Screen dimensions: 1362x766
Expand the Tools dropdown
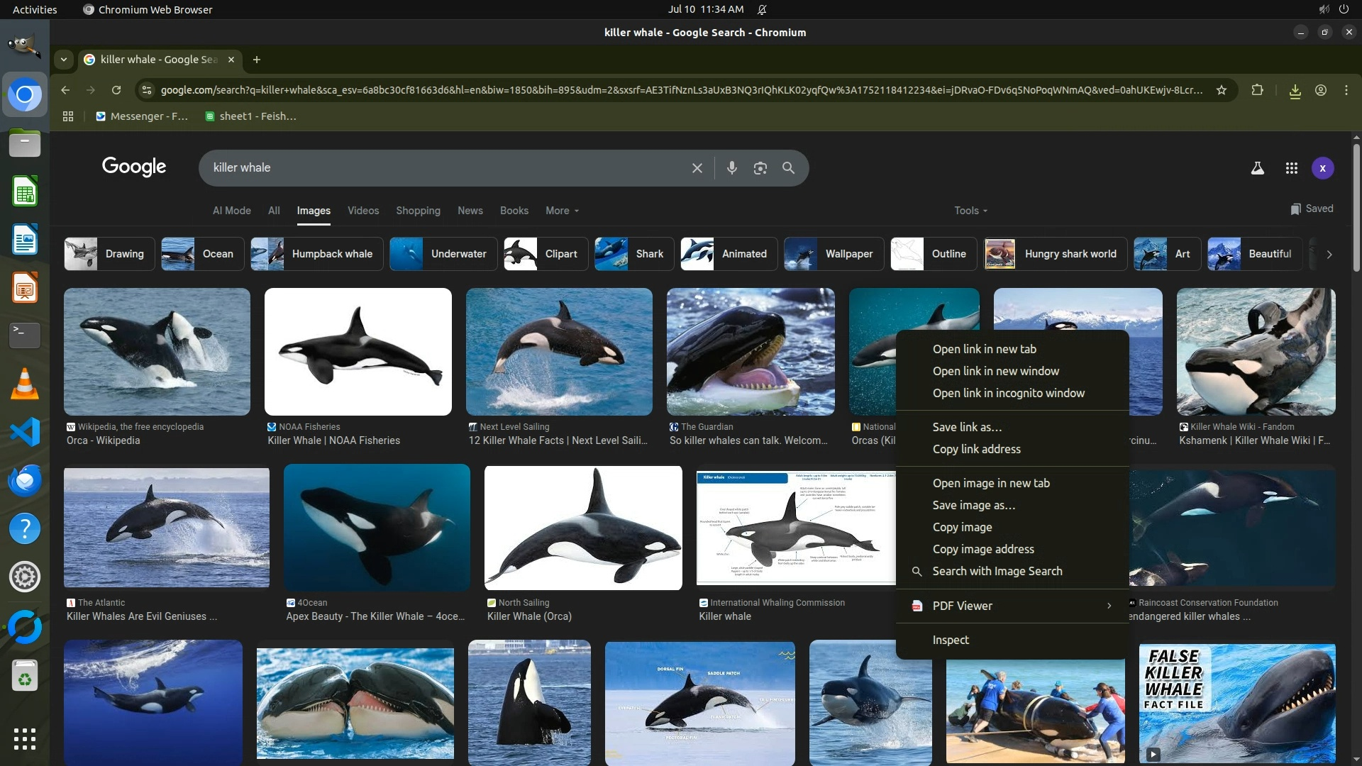[970, 211]
